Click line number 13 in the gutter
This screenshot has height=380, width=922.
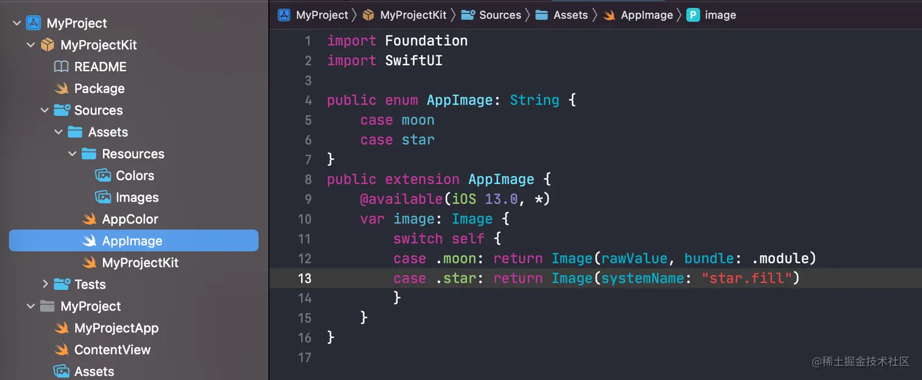click(x=304, y=278)
